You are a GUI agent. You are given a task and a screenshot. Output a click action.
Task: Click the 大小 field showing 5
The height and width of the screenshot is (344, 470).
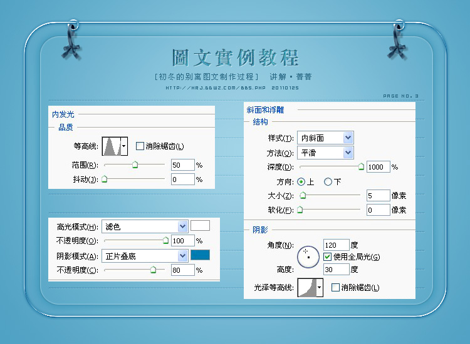pos(379,196)
